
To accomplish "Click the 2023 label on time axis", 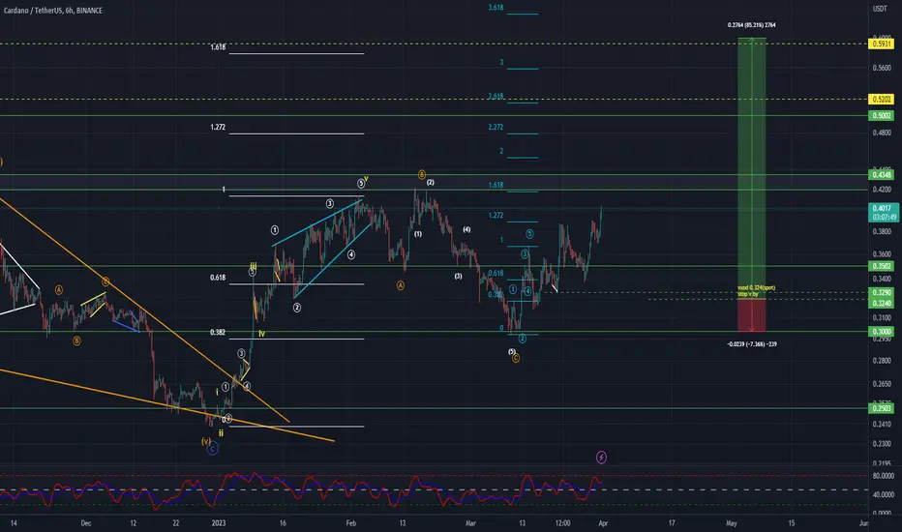I will click(219, 523).
